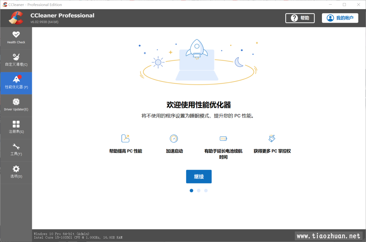Viewport: 366px width, 242px height.
Task: Click the battery life icon
Action: 223,138
